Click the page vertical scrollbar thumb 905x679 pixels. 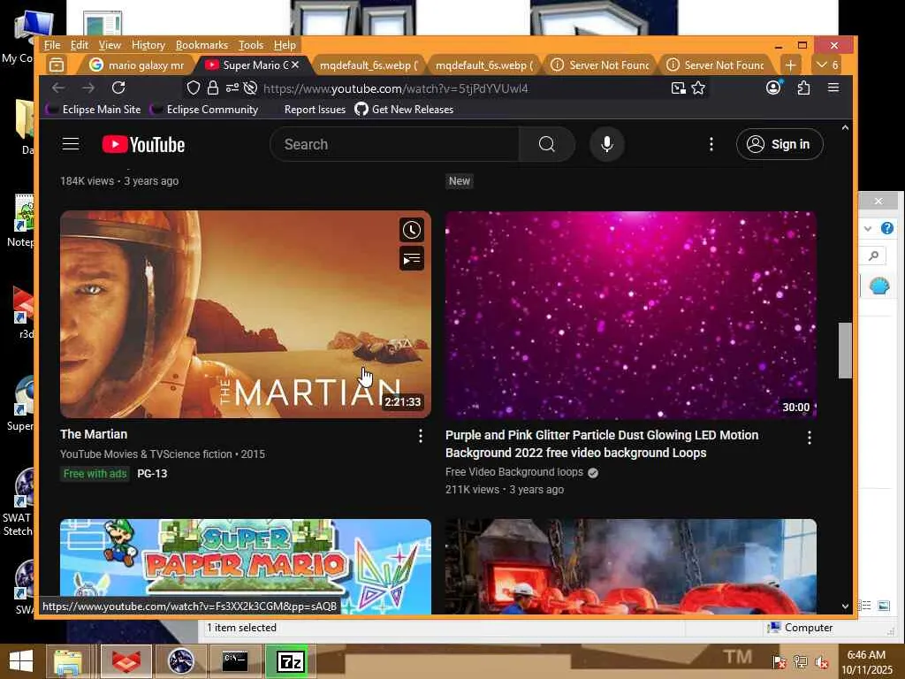coord(845,350)
